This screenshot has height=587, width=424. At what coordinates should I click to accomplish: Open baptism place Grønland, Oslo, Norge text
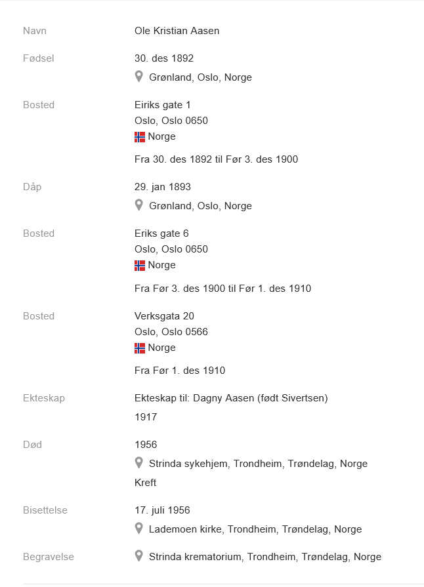pos(200,206)
